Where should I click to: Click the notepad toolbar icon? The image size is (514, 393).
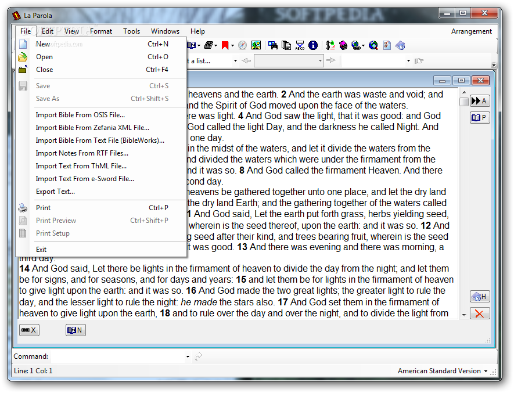click(x=208, y=45)
